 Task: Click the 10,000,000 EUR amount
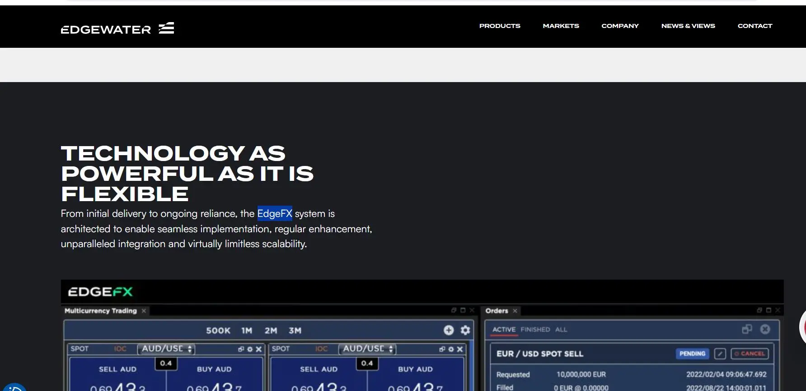[581, 374]
